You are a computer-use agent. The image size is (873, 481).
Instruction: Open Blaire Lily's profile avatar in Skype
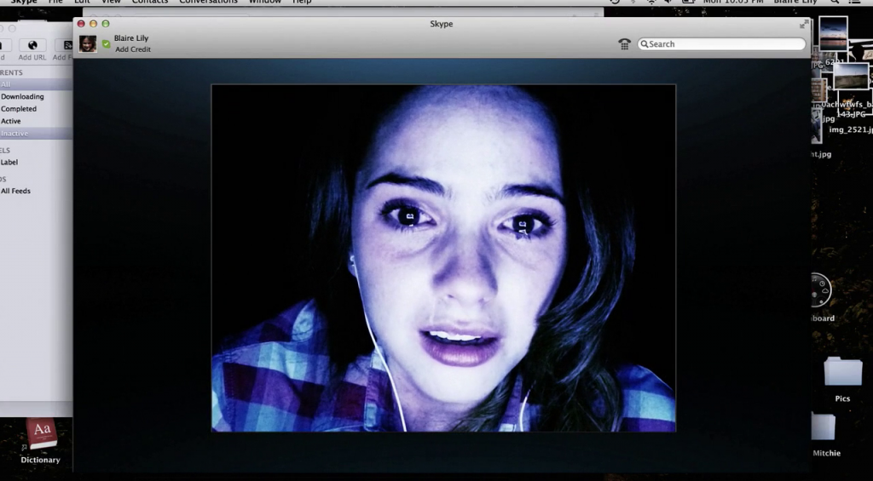click(88, 44)
